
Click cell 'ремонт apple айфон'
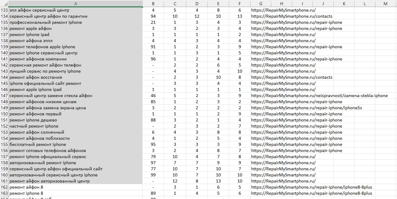[76, 28]
